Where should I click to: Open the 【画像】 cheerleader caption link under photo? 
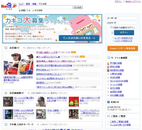18,79
